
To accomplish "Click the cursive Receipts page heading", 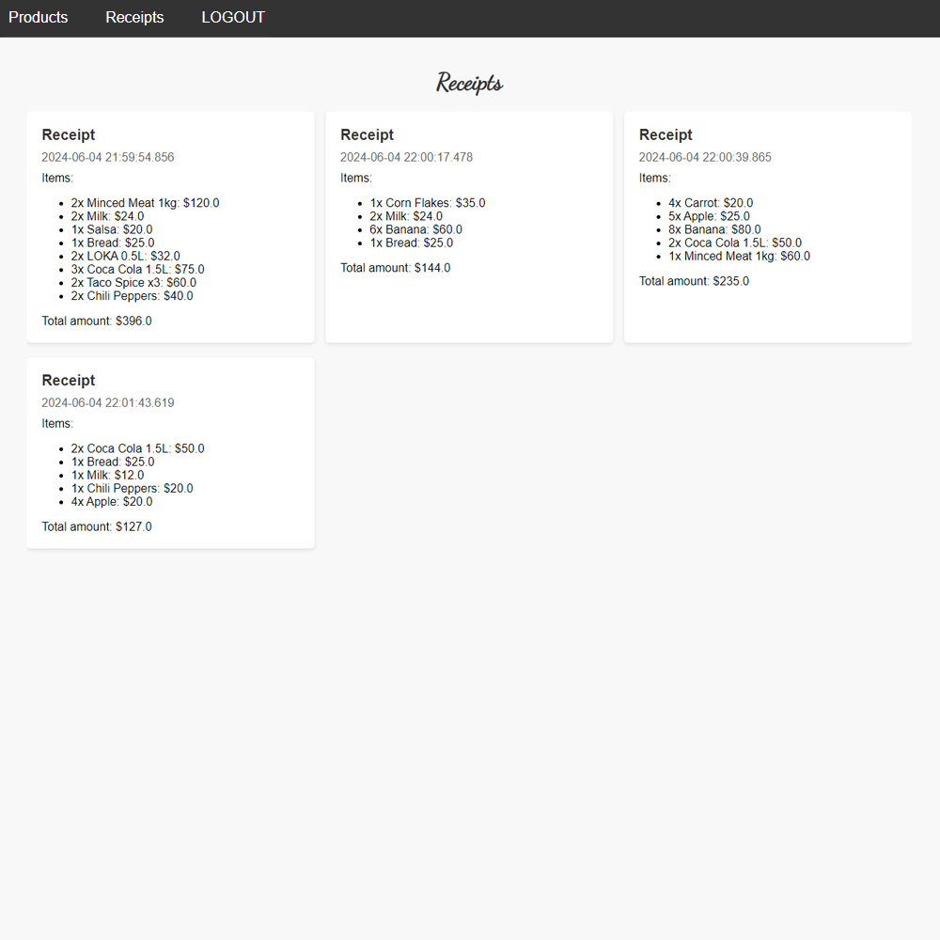I will click(x=469, y=84).
